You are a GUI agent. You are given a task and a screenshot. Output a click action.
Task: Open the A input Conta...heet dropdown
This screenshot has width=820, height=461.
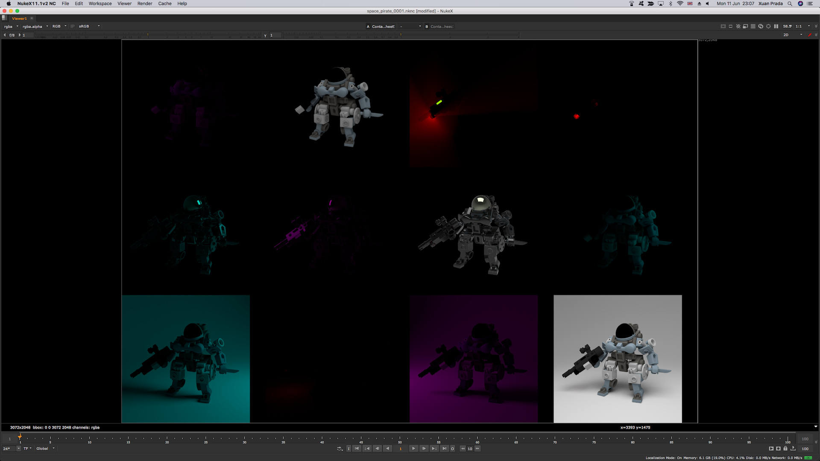point(383,26)
